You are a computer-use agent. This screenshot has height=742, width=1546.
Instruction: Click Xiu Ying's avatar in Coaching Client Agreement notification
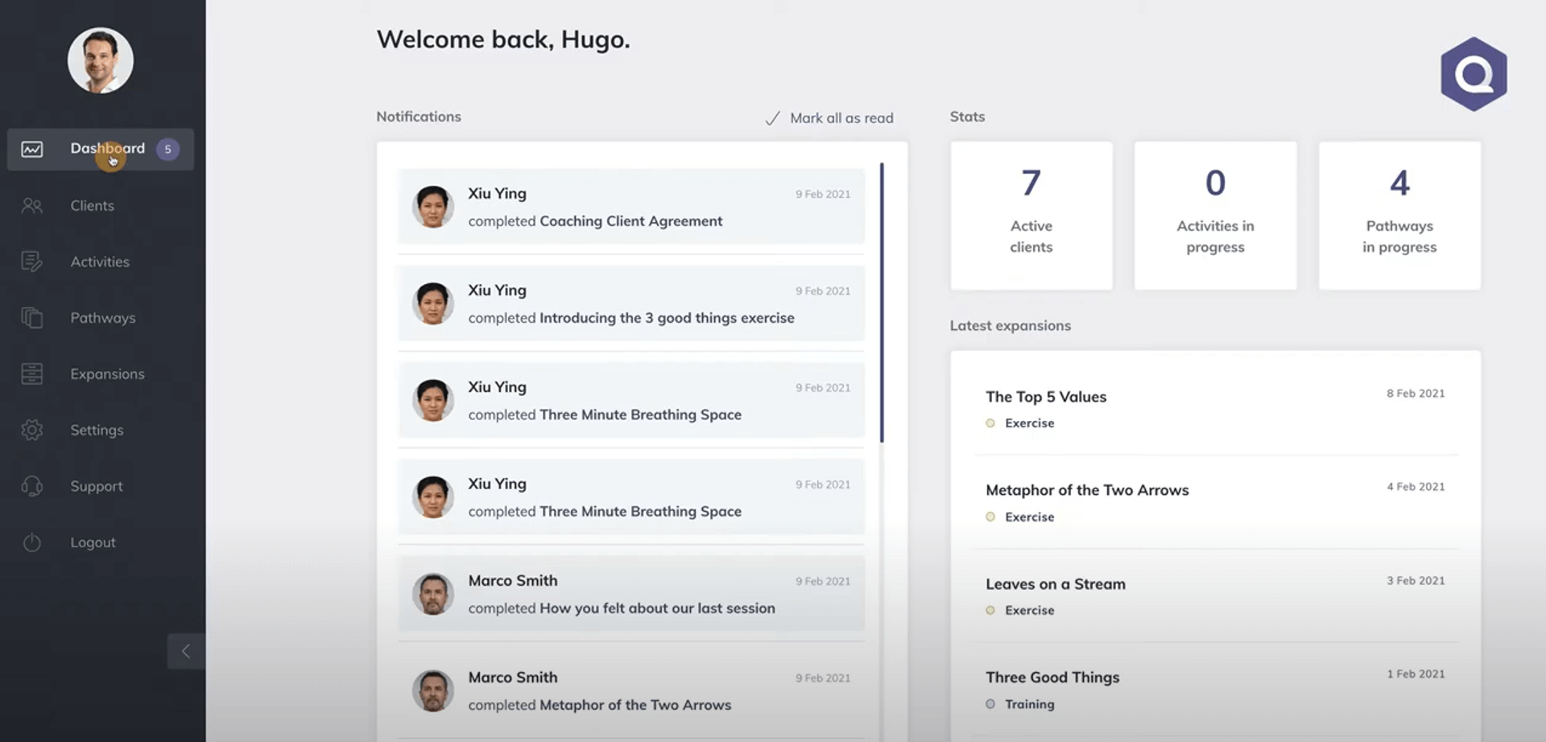(433, 207)
